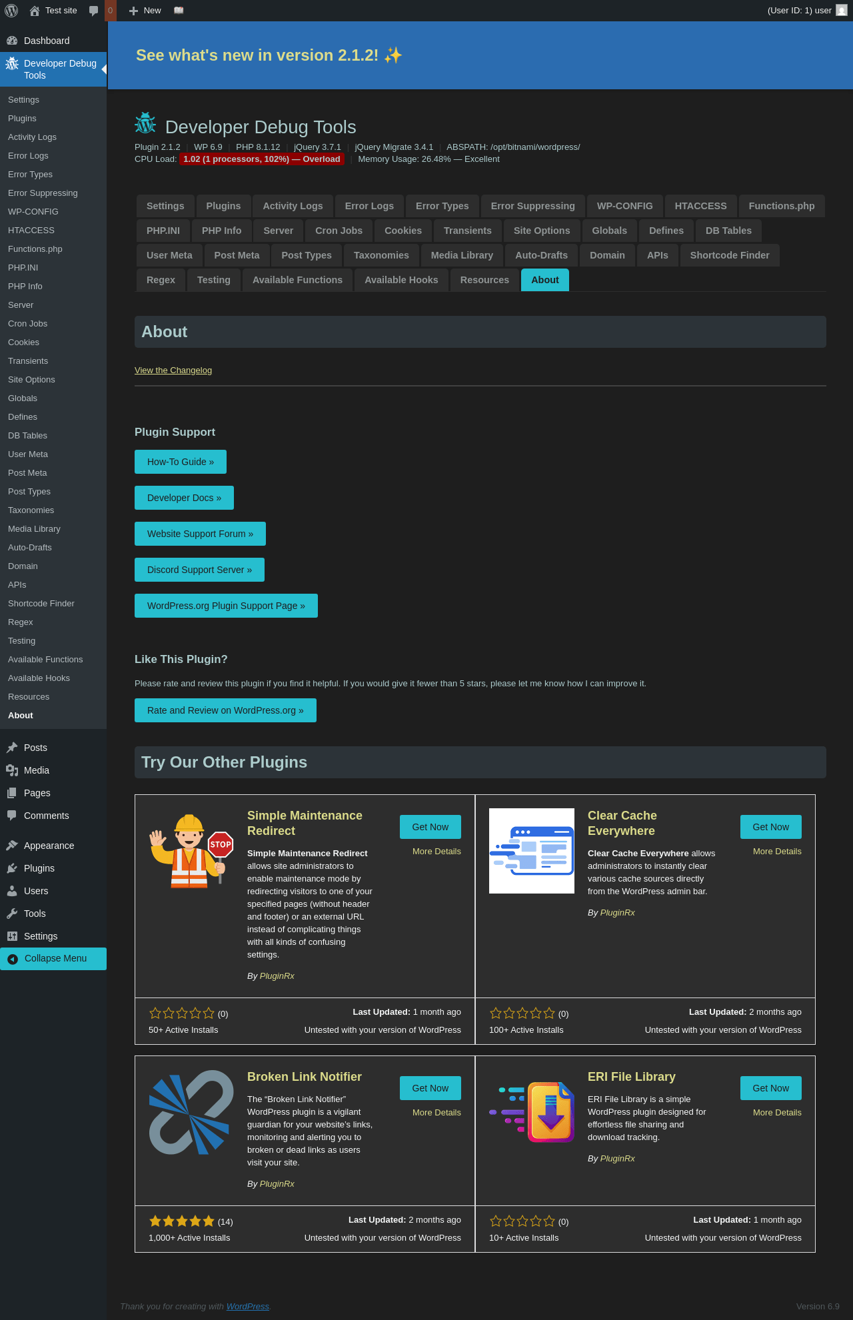Click the red CPU Load Overload status
Image resolution: width=853 pixels, height=1320 pixels.
(262, 159)
